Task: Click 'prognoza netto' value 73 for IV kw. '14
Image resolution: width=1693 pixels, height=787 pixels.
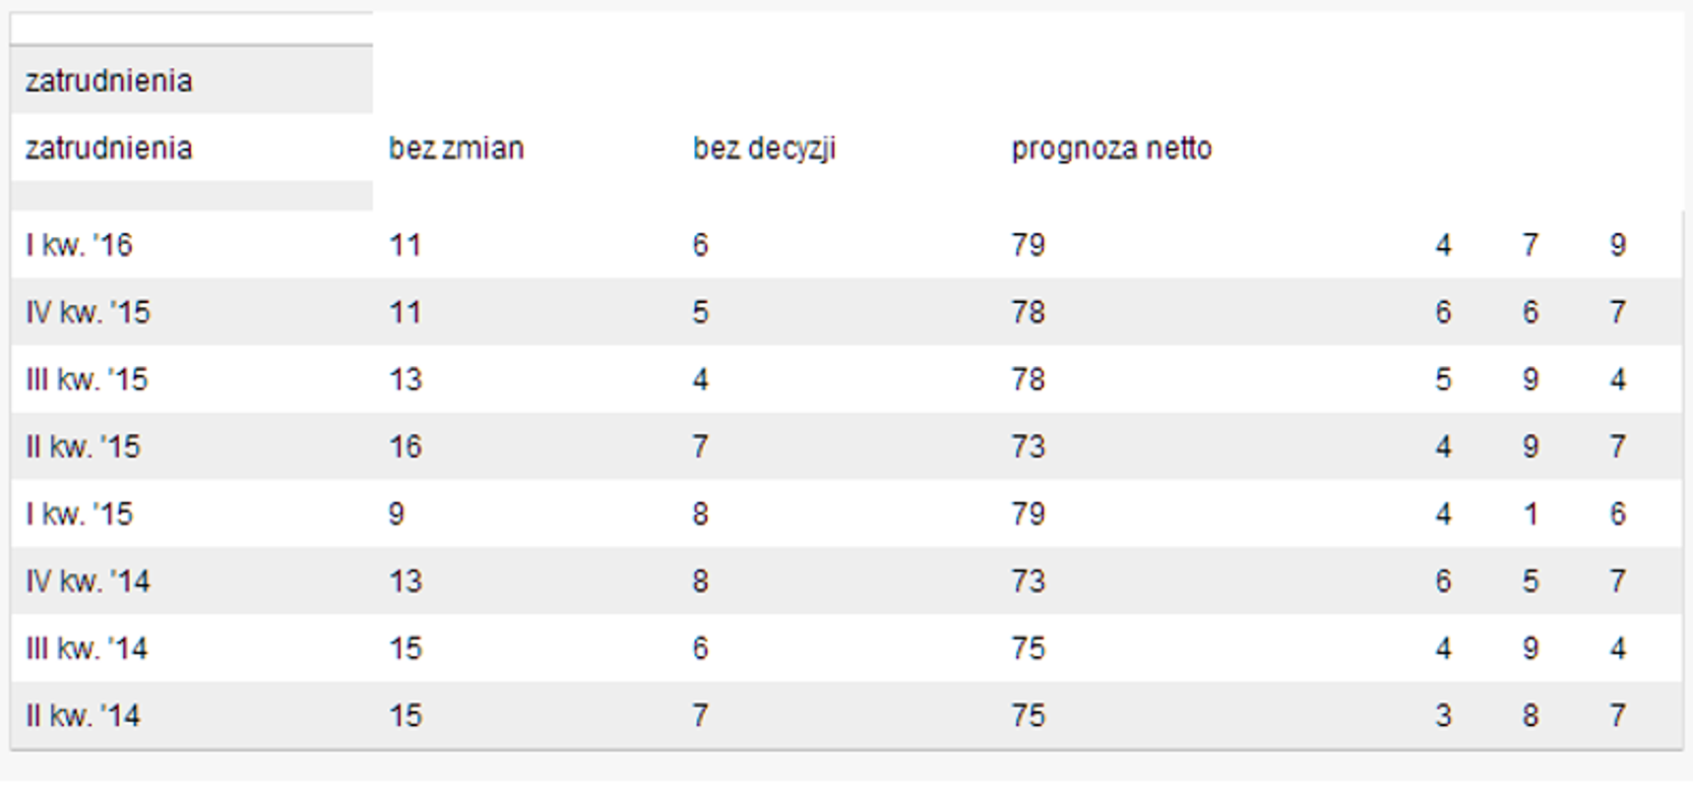Action: [1028, 581]
